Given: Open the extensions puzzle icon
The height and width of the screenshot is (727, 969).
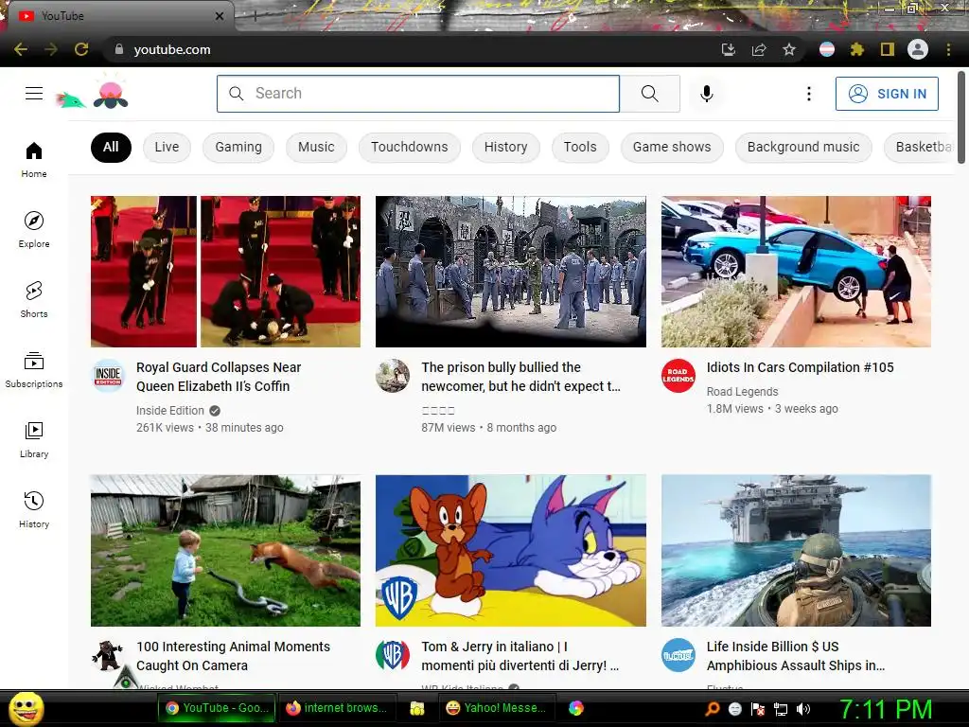Looking at the screenshot, I should click(856, 49).
